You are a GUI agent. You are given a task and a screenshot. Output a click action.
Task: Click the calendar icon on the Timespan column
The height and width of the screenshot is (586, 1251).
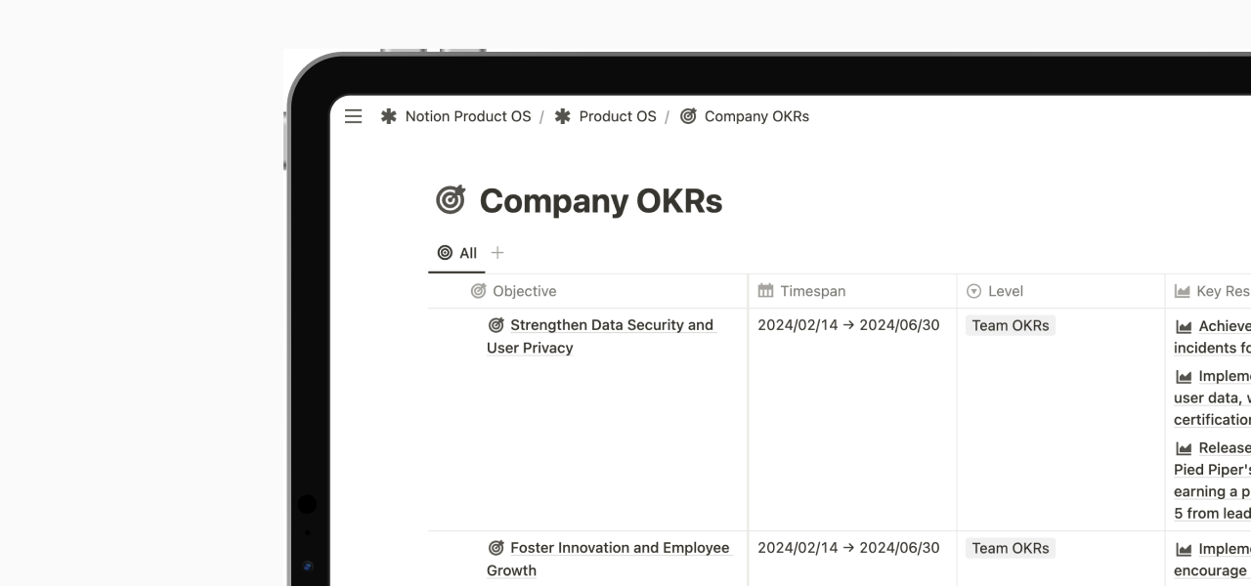click(764, 290)
